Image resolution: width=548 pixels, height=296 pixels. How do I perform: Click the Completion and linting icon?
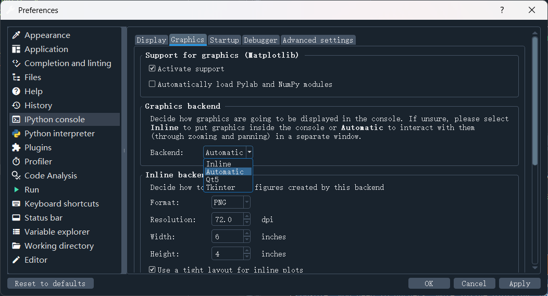pyautogui.click(x=16, y=63)
